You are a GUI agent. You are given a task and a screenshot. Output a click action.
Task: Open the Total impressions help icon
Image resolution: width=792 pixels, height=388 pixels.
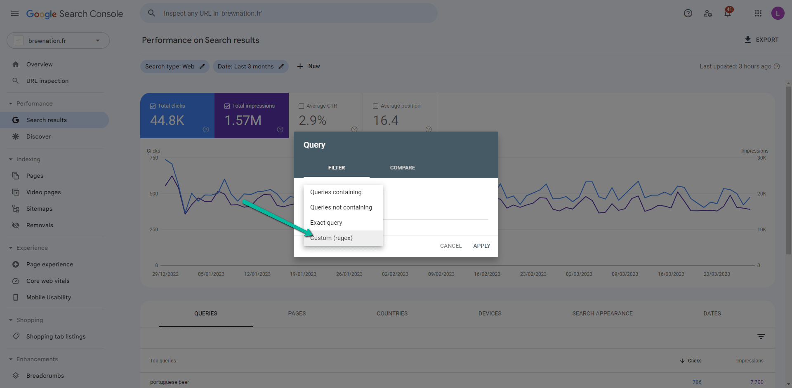point(280,129)
